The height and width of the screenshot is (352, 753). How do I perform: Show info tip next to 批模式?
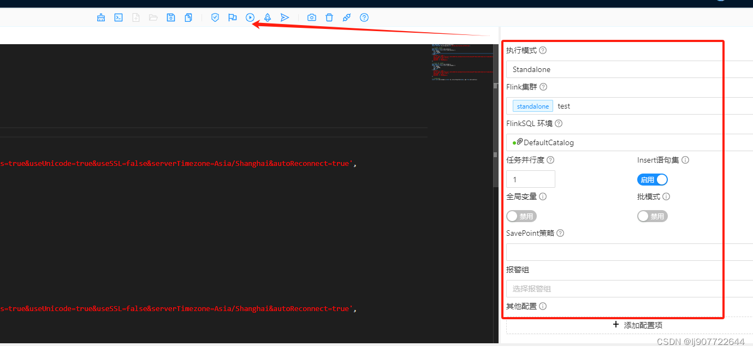pos(666,196)
